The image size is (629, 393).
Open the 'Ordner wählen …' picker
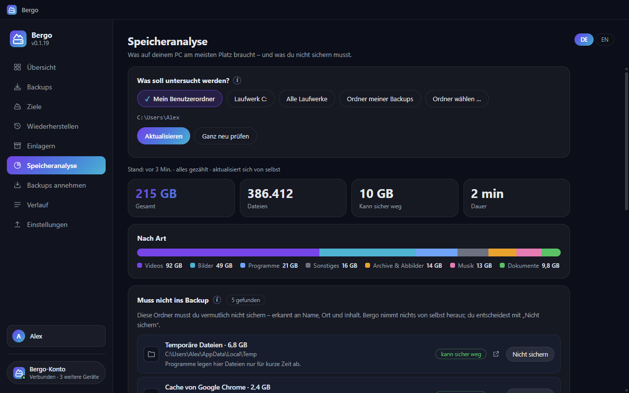pyautogui.click(x=457, y=99)
